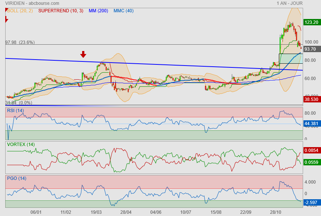Click the PGO (14) panel label
This screenshot has height=216, width=321.
coord(16,178)
